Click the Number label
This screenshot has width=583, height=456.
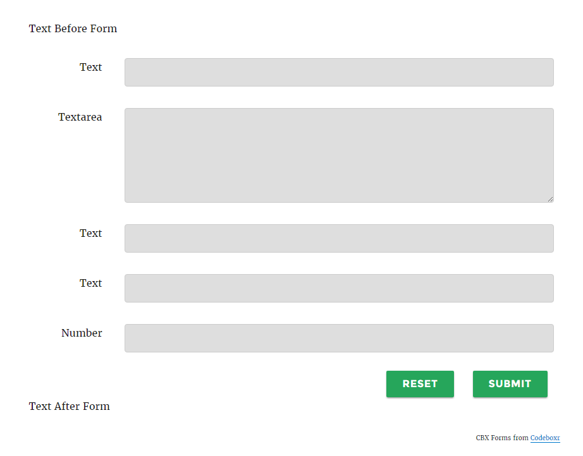pyautogui.click(x=82, y=333)
